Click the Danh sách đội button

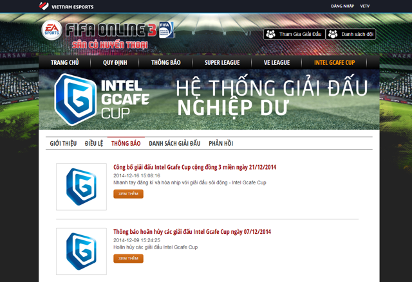coord(351,34)
